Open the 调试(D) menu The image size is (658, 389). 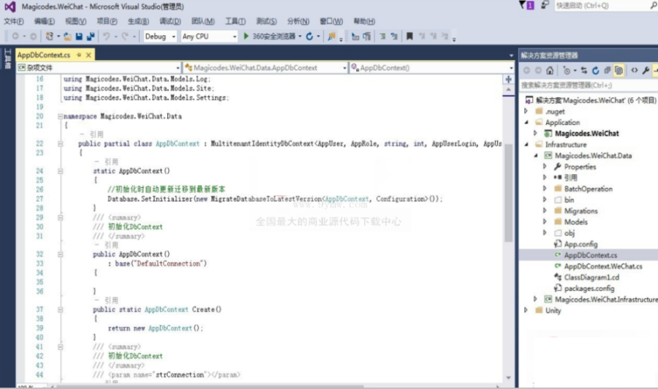(170, 21)
